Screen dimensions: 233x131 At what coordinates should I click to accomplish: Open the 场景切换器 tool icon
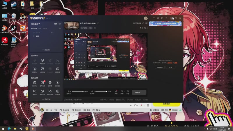click(50, 91)
